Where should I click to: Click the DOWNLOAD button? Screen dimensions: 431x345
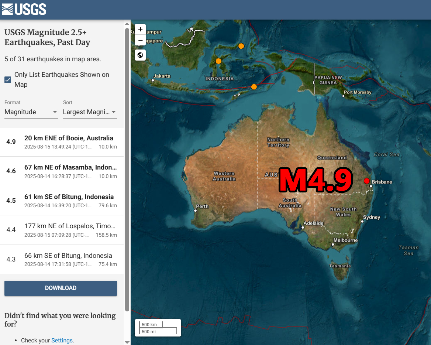(x=61, y=288)
